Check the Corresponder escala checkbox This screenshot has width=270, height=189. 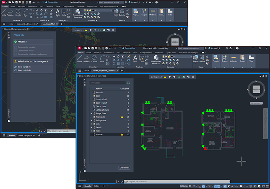point(16,51)
